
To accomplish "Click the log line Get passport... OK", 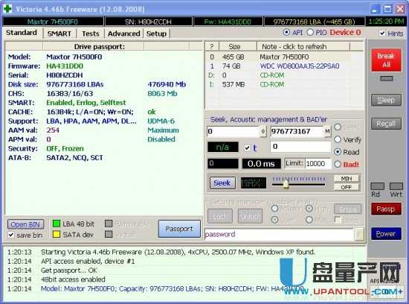I will (x=69, y=270).
